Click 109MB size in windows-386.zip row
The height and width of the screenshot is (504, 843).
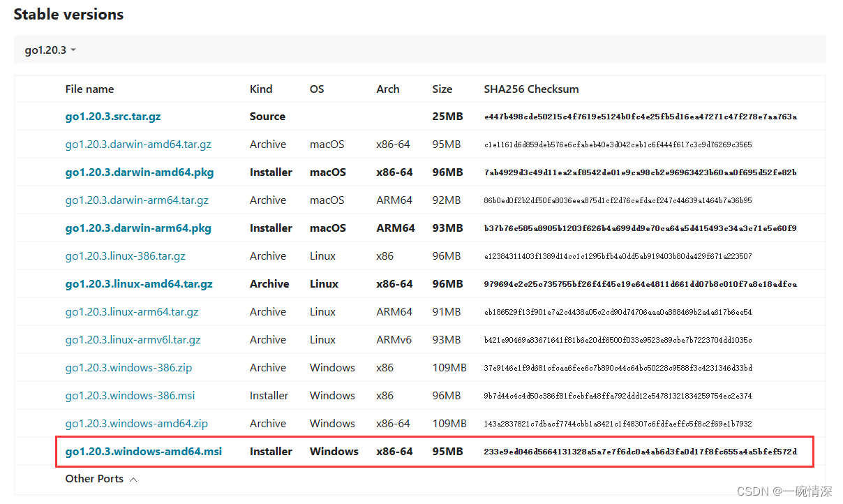pyautogui.click(x=449, y=368)
